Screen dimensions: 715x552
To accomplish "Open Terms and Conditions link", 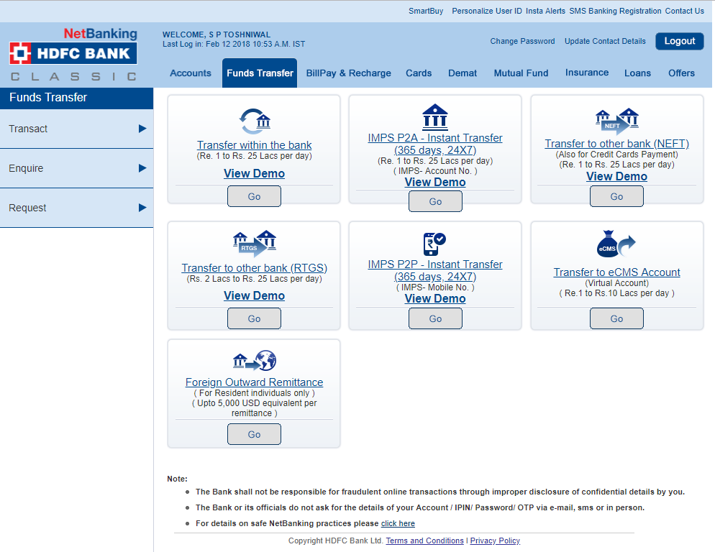I will pos(424,540).
